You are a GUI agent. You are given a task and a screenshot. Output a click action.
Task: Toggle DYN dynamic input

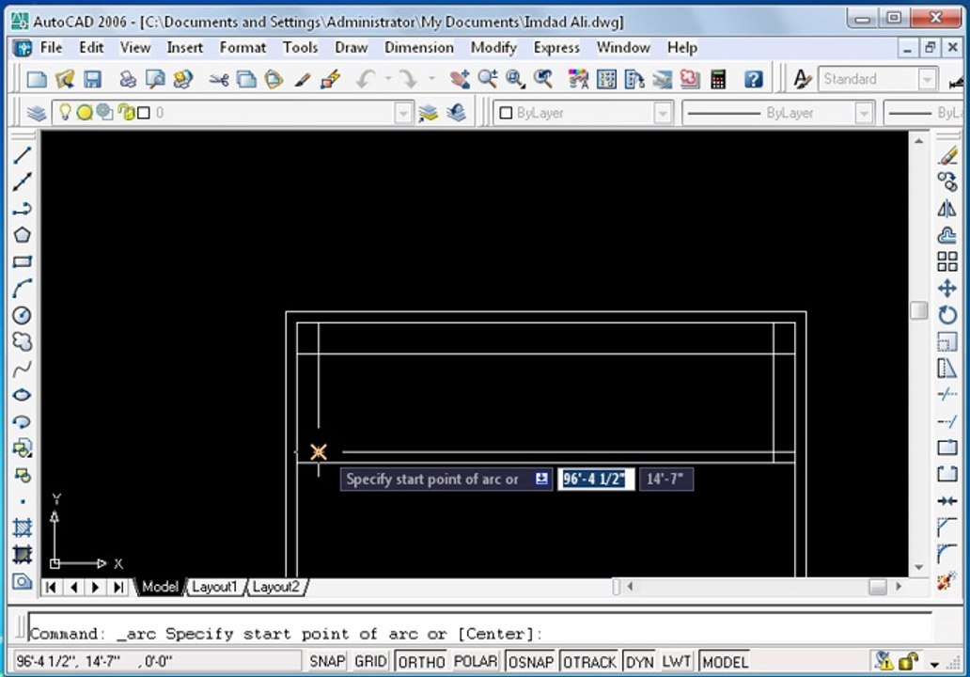[x=640, y=662]
